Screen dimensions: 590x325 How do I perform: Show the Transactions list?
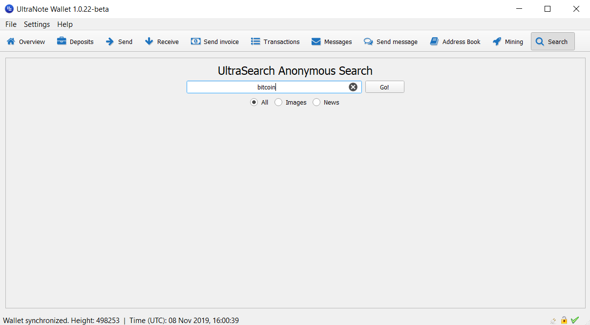[275, 42]
